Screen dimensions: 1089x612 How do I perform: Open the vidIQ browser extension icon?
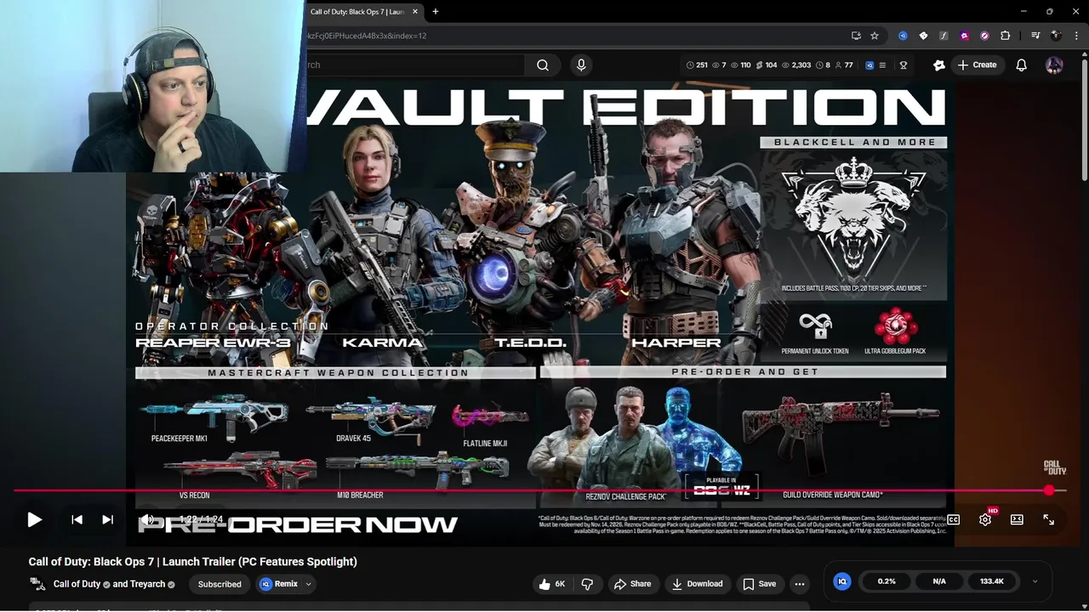tap(903, 36)
